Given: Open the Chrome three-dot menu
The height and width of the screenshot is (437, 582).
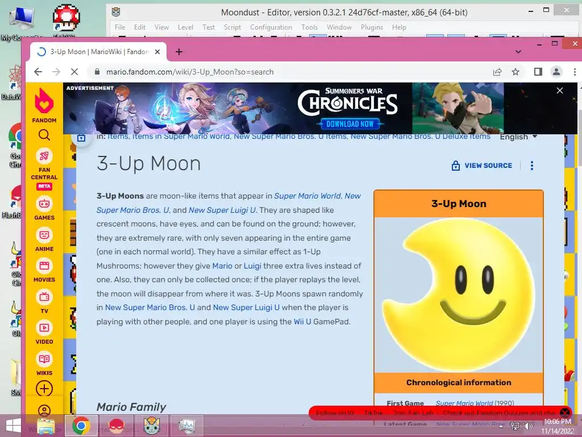Looking at the screenshot, I should (575, 72).
